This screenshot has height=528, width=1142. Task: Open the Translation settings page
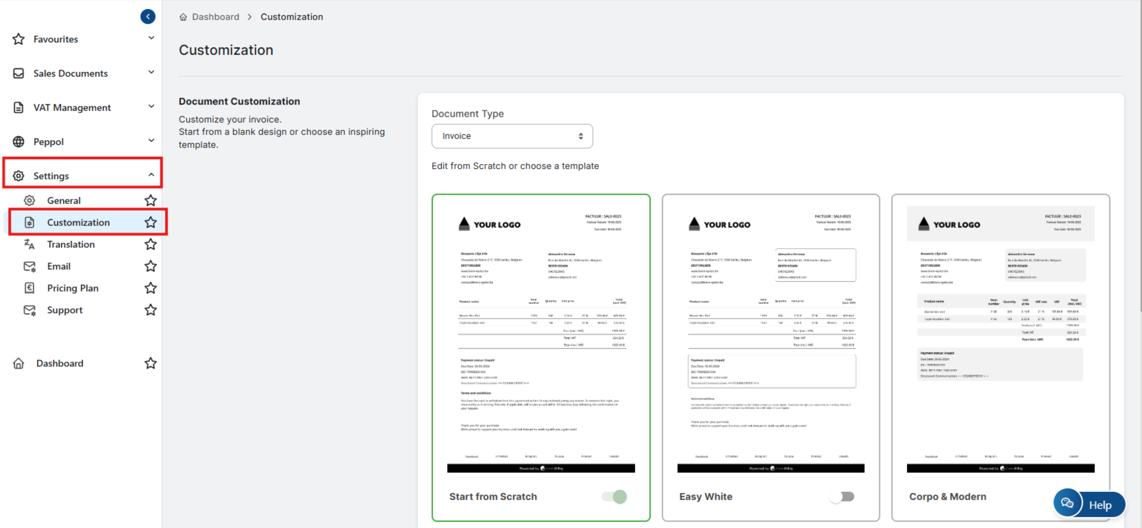71,245
